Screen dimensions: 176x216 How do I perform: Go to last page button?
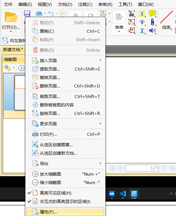172,168
